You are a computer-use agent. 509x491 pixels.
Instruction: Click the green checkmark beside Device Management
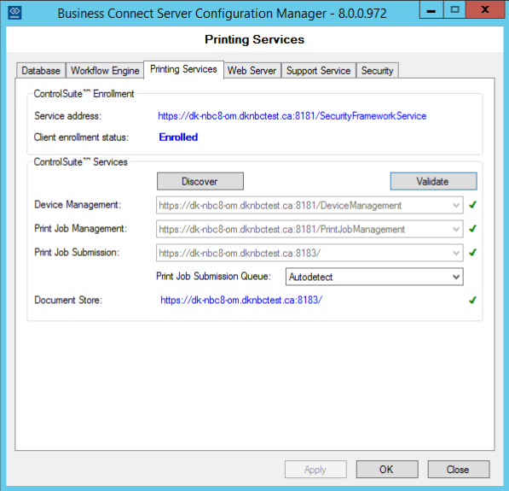pyautogui.click(x=472, y=205)
